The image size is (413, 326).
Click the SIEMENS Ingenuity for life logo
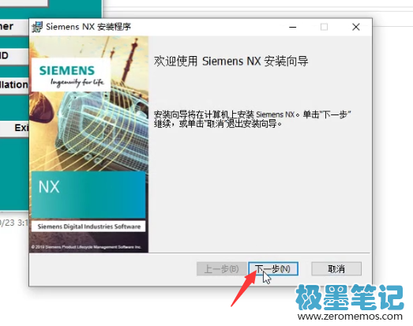pos(71,75)
